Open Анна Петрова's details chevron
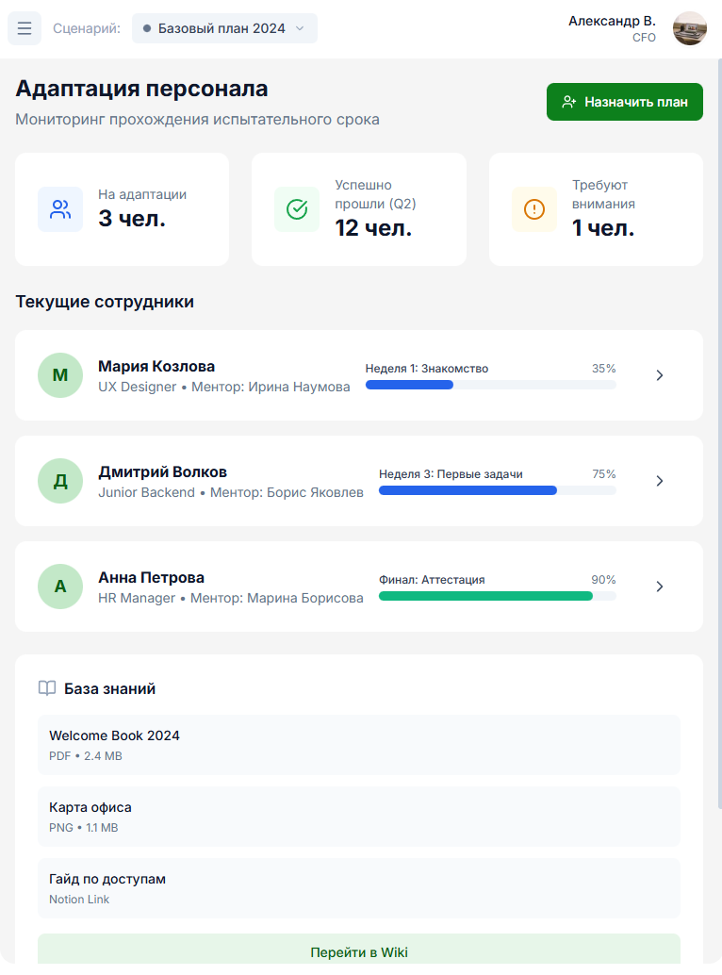The height and width of the screenshot is (975, 722). pos(660,587)
